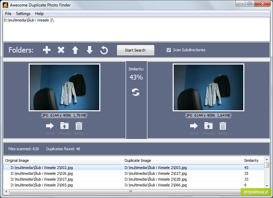This screenshot has height=198, width=273.
Task: Close the Awesome Duplicate Photo Finder window
Action: point(262,4)
